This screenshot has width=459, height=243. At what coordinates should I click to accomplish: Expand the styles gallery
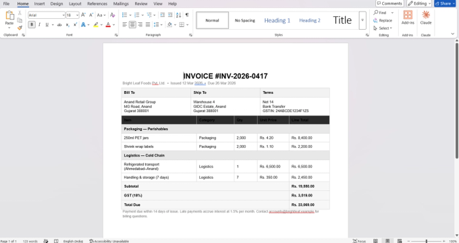coord(362,20)
